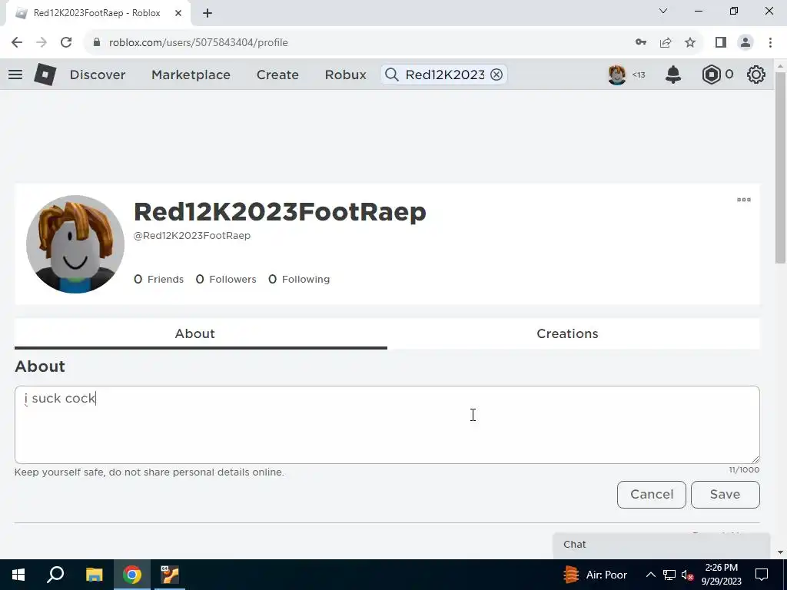
Task: Open the settings gear menu
Action: (x=756, y=75)
